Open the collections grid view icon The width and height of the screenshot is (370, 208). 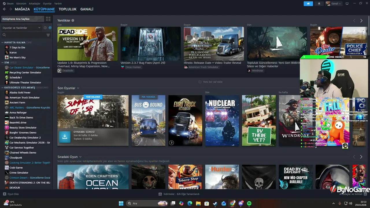pos(48,19)
